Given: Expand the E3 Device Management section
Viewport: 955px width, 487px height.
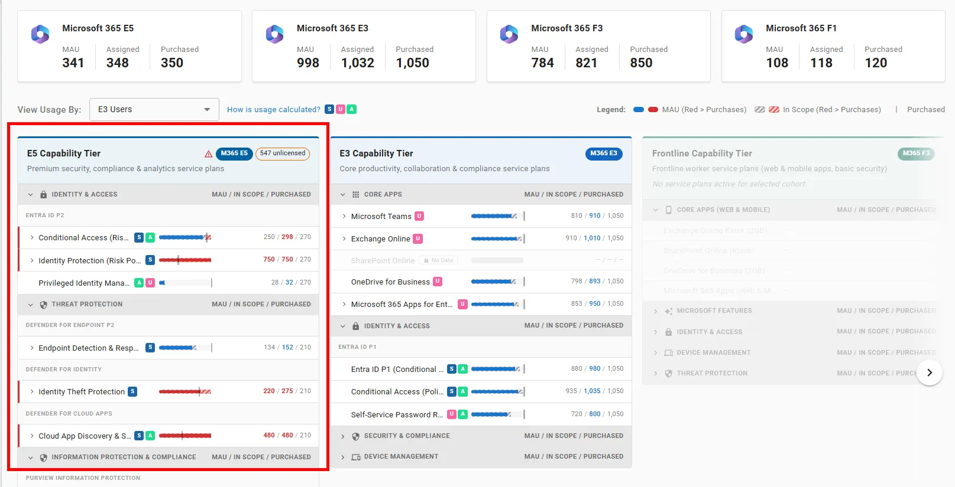Looking at the screenshot, I should pos(343,457).
